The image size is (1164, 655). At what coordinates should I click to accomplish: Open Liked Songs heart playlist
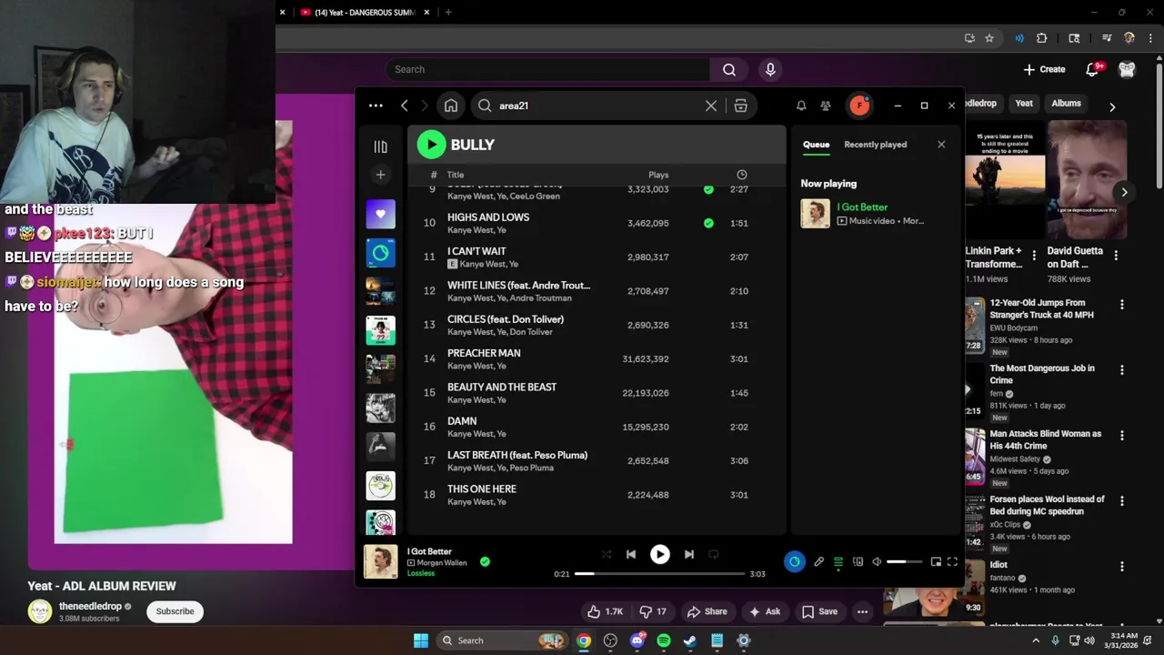381,215
